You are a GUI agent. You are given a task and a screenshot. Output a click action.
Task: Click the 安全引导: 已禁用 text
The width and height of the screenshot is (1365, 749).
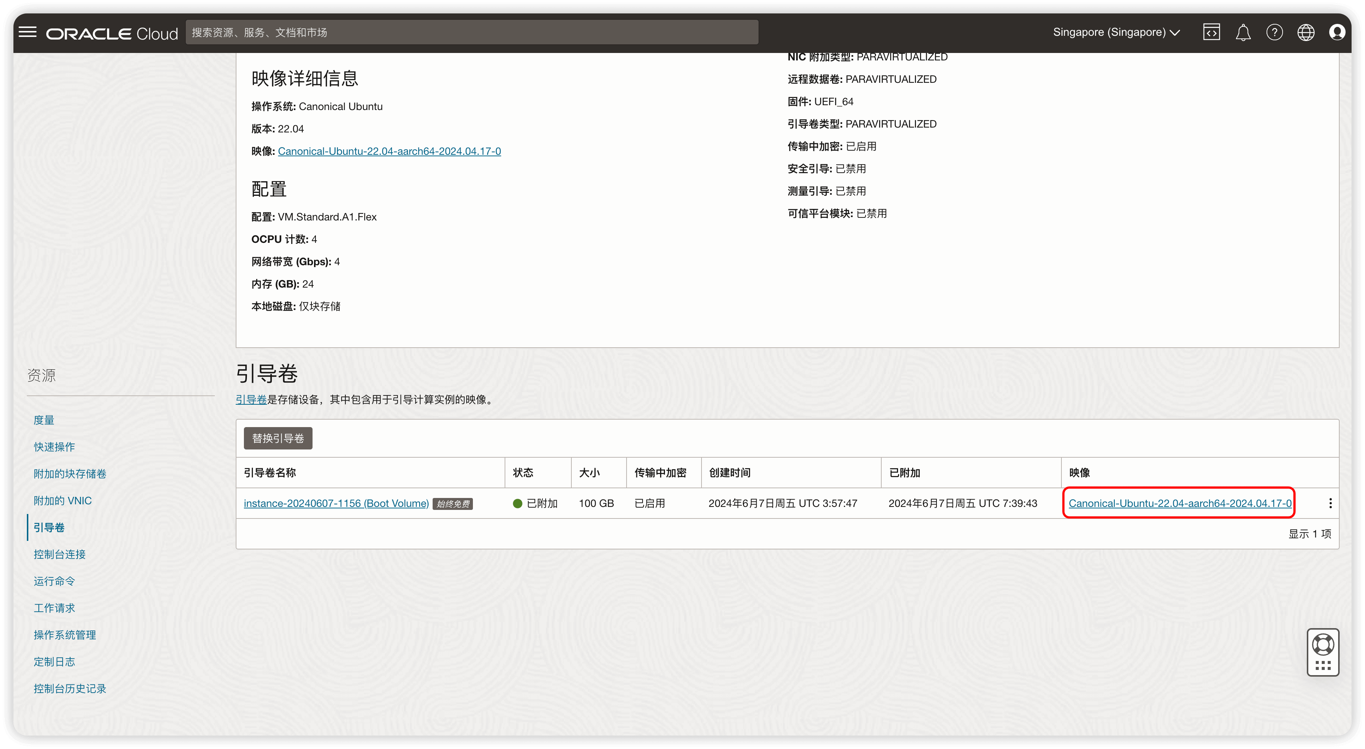tap(826, 169)
